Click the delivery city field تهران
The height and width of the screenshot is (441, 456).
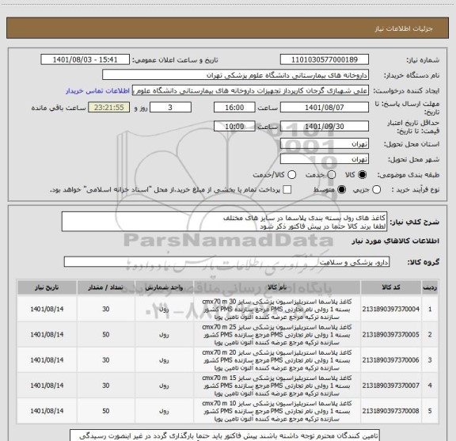pos(325,159)
